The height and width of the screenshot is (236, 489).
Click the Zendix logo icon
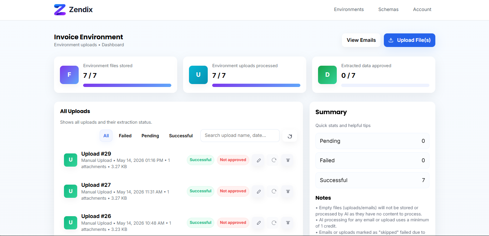60,10
